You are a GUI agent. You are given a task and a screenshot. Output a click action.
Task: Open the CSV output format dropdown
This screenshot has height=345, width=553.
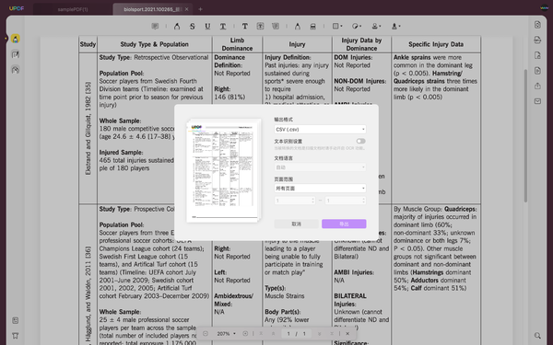[320, 129]
